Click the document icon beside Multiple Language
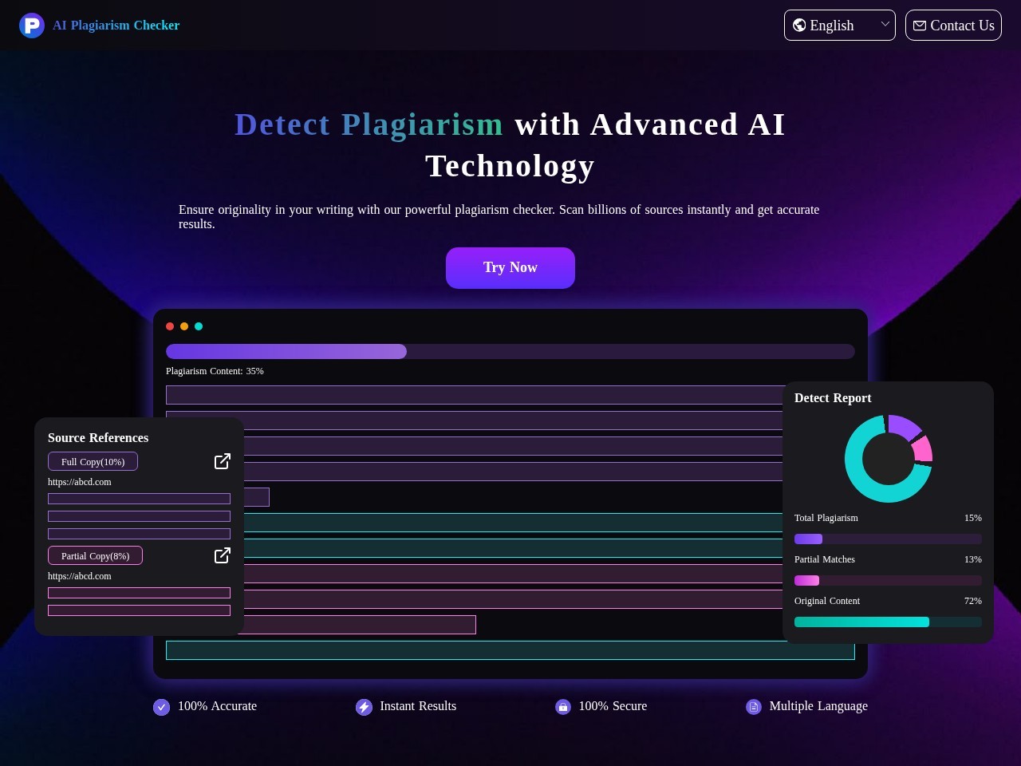Screen dimensions: 1021x766 pyautogui.click(x=754, y=707)
